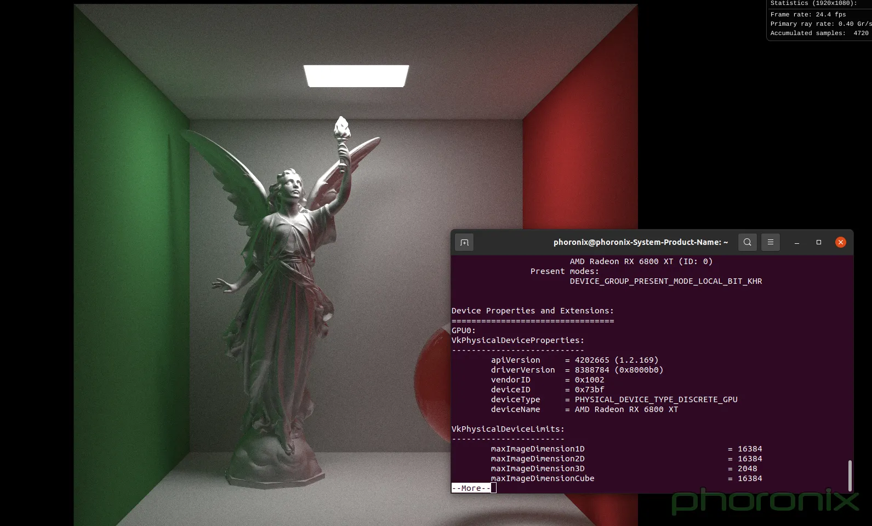Viewport: 872px width, 526px height.
Task: Select the GPU0: line
Action: click(464, 330)
